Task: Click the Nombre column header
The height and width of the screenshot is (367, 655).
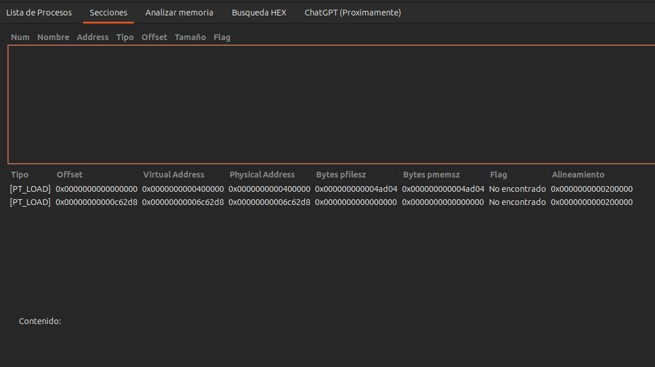Action: [53, 37]
